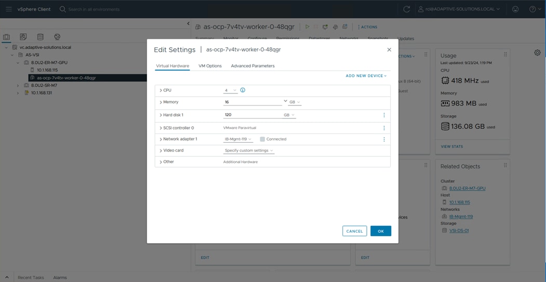Expand the CPU settings row

pyautogui.click(x=161, y=90)
